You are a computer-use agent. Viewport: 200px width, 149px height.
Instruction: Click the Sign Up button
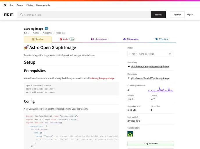[x=177, y=15]
